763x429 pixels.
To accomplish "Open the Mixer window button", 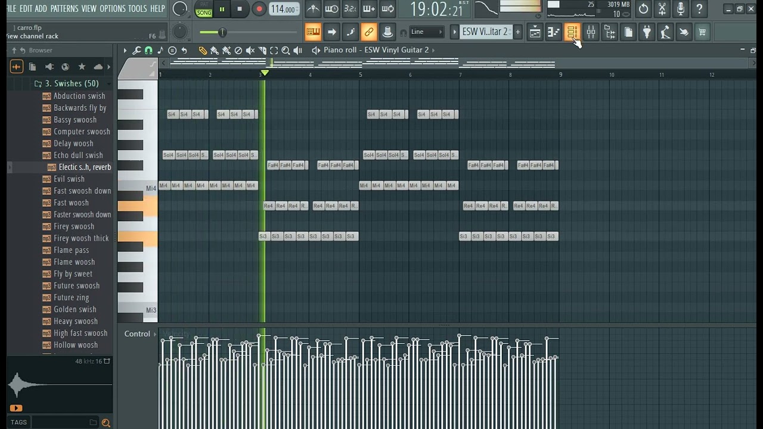I will (x=591, y=32).
